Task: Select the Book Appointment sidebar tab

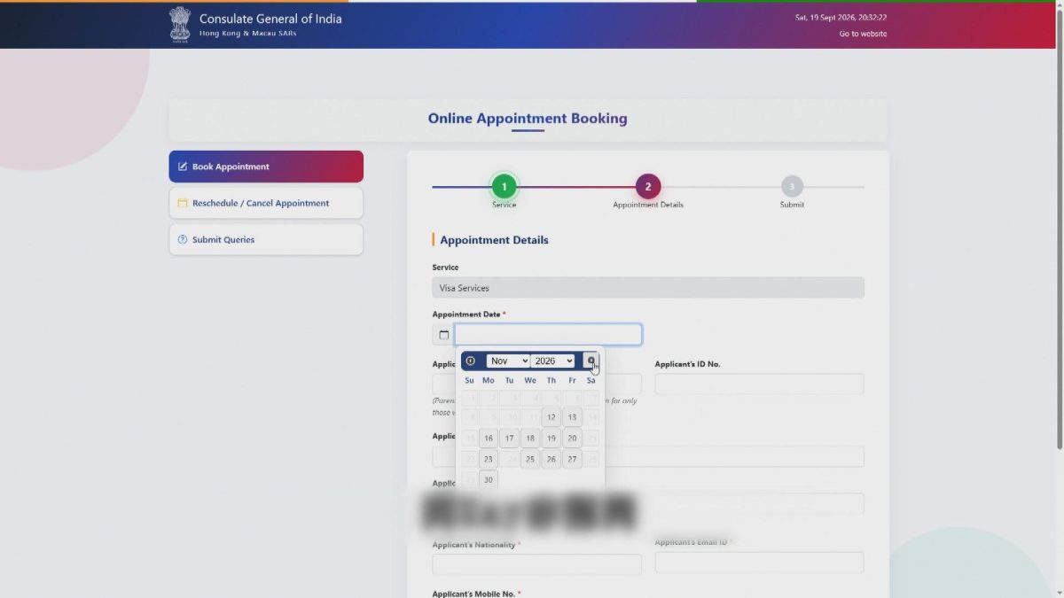Action: 266,167
